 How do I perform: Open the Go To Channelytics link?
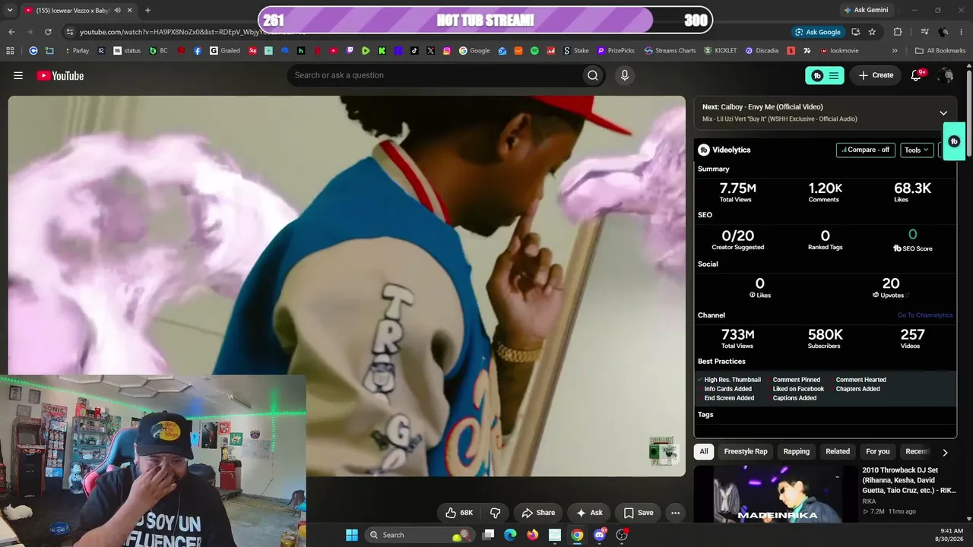pyautogui.click(x=925, y=315)
